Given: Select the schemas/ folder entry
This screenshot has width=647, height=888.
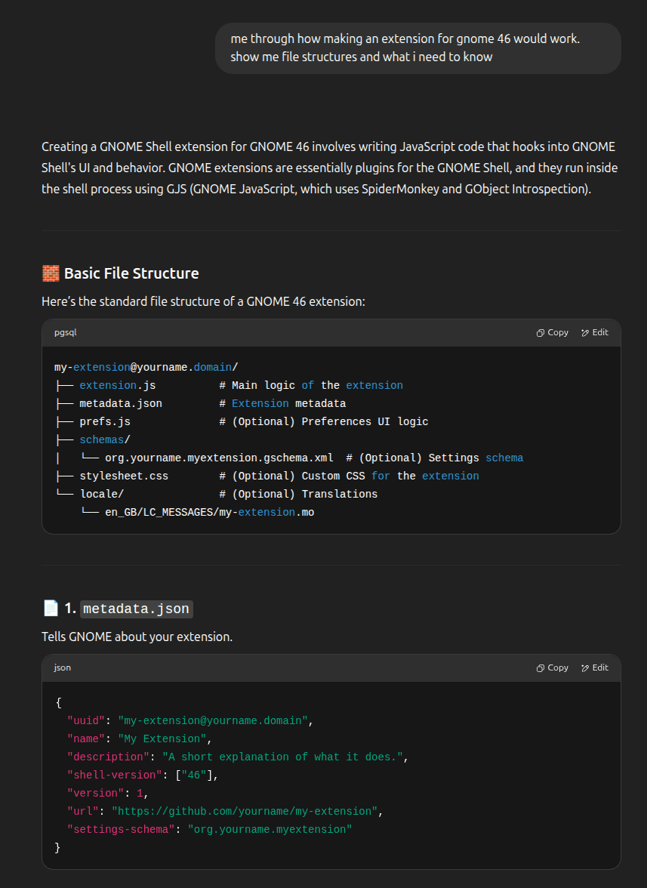Looking at the screenshot, I should click(105, 440).
